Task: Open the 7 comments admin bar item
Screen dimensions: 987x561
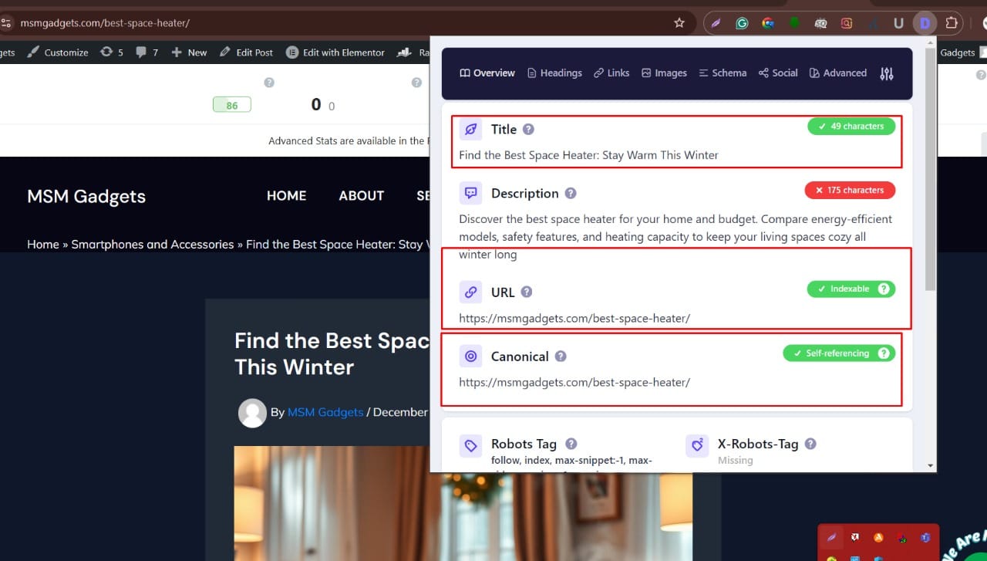Action: [x=147, y=52]
